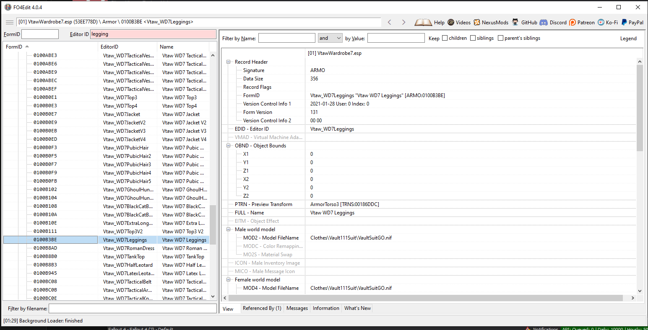Switch to Referenced By (1) tab
The image size is (648, 330).
coord(262,308)
